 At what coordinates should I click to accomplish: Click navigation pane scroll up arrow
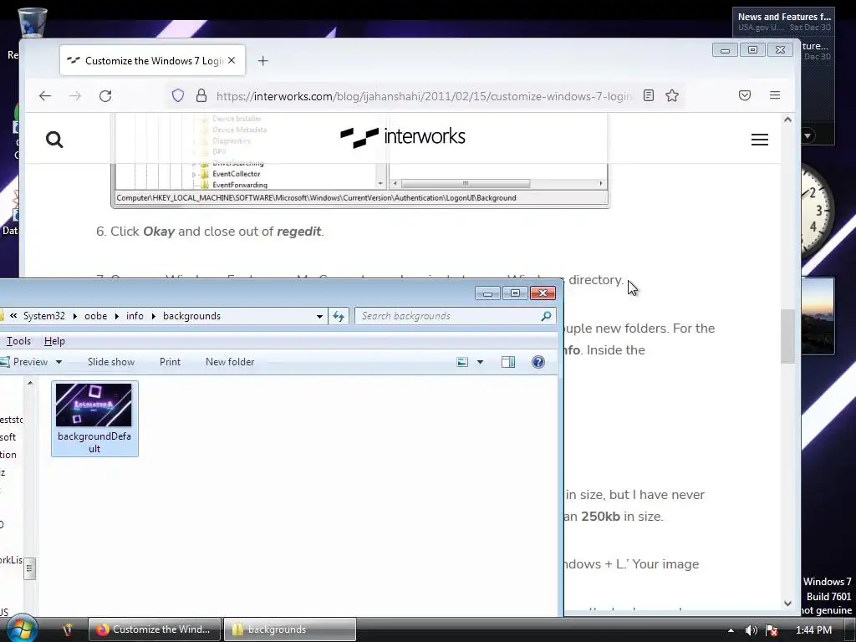click(30, 383)
